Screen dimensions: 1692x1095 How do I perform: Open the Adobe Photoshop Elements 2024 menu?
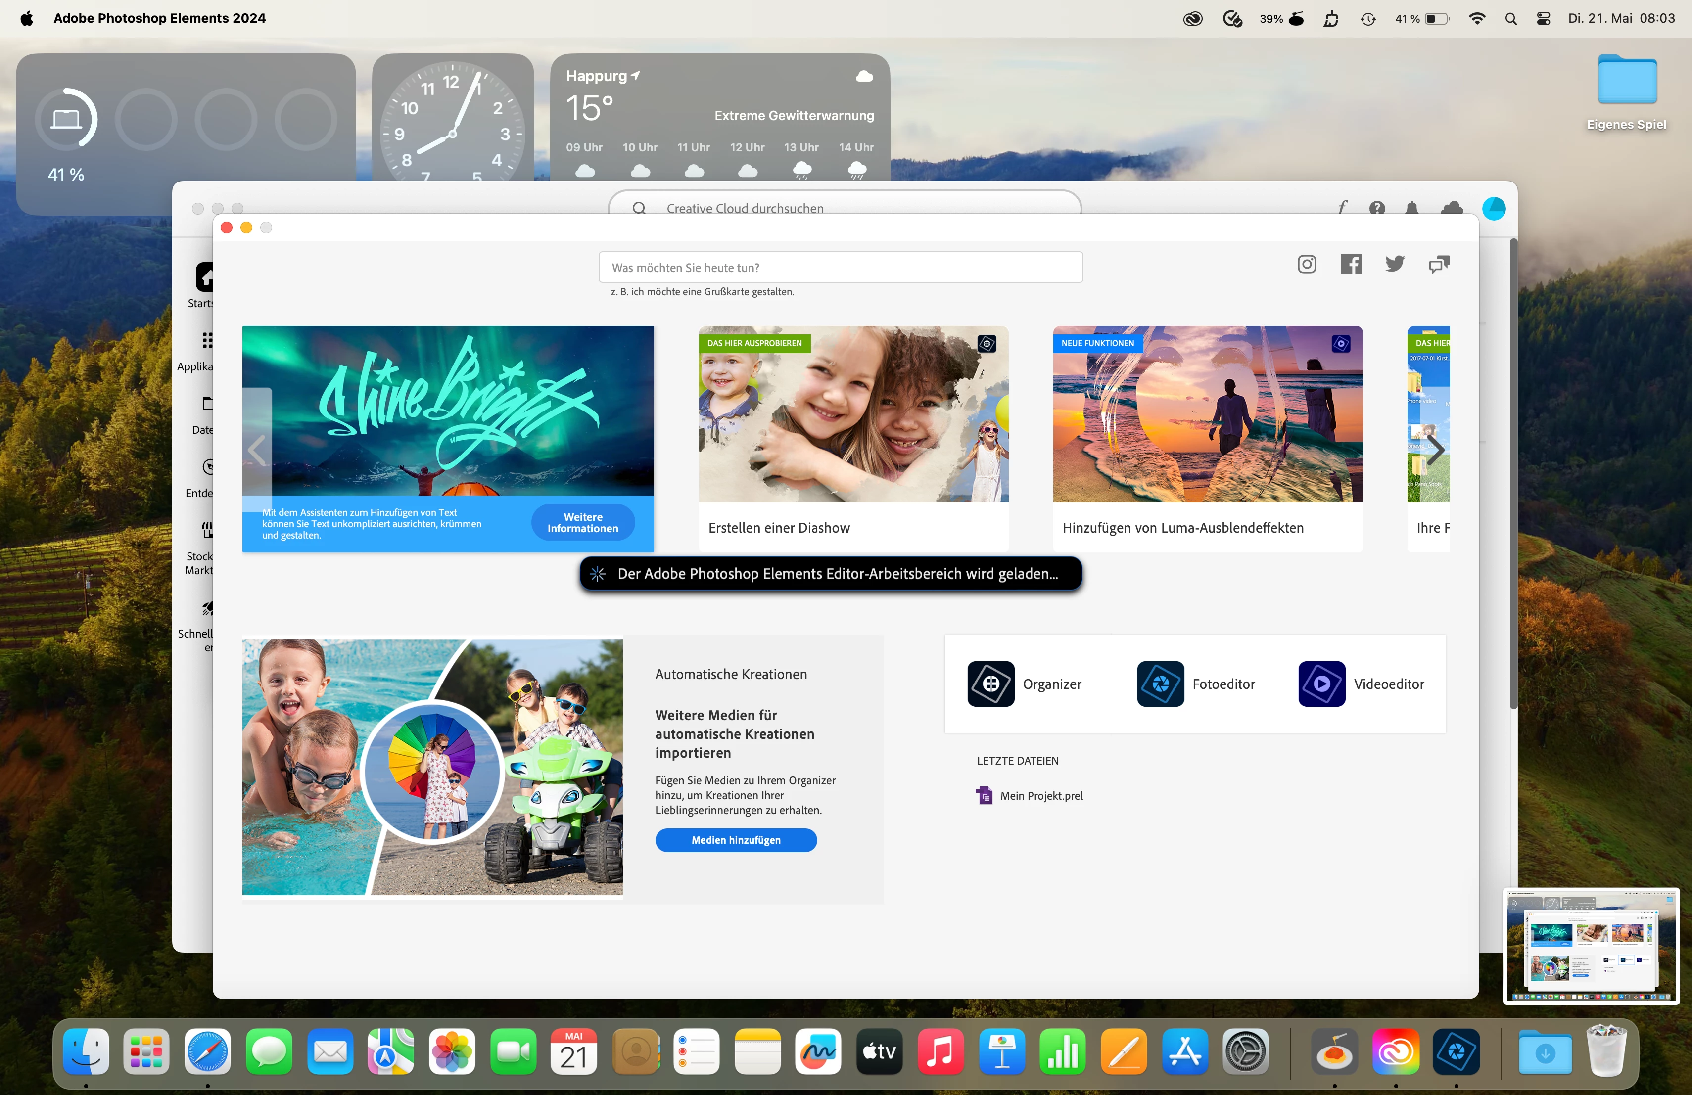pos(159,18)
